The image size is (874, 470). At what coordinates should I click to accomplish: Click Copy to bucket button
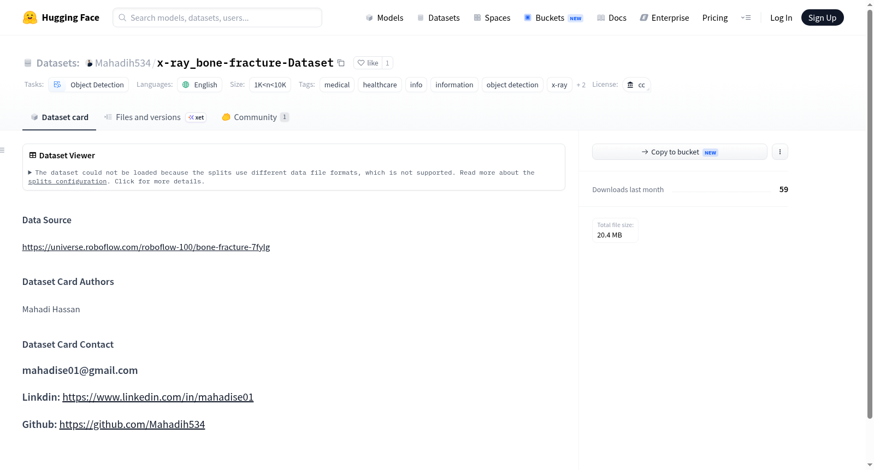click(x=680, y=152)
